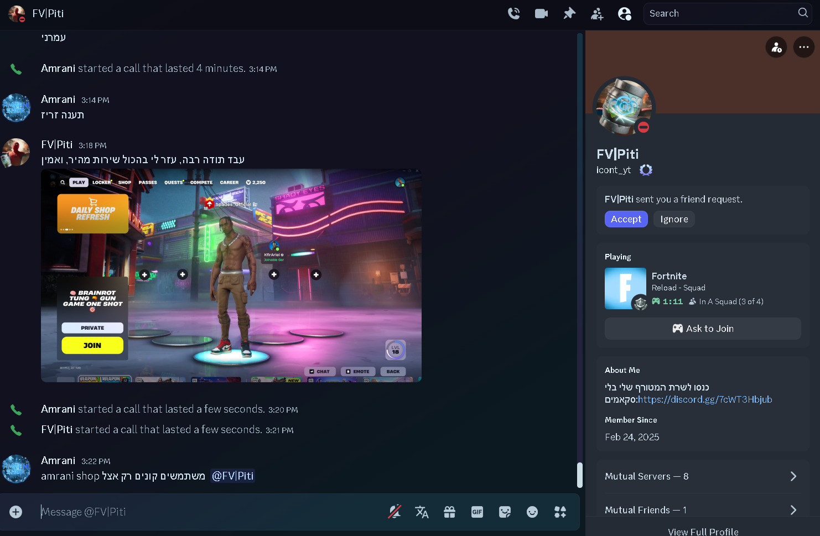Open Amrani's avatar on the 3:22 PM message
820x536 pixels.
16,469
